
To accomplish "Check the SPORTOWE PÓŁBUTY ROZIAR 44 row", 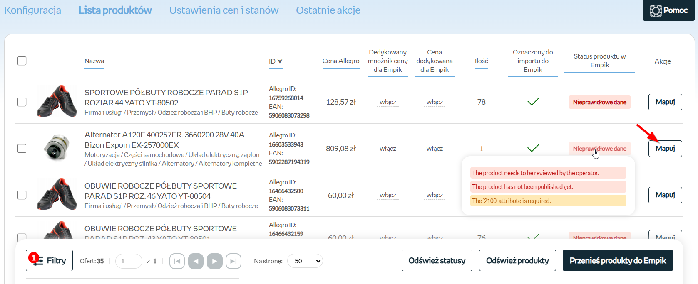I will pyautogui.click(x=22, y=102).
